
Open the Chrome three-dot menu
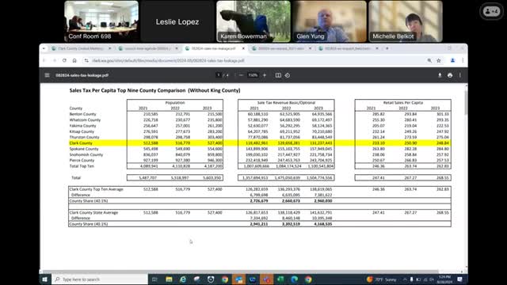point(463,60)
